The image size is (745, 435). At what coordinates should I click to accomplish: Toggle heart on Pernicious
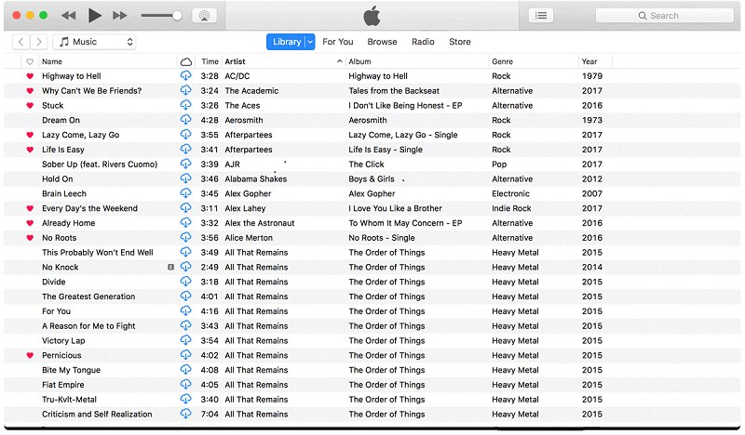30,355
